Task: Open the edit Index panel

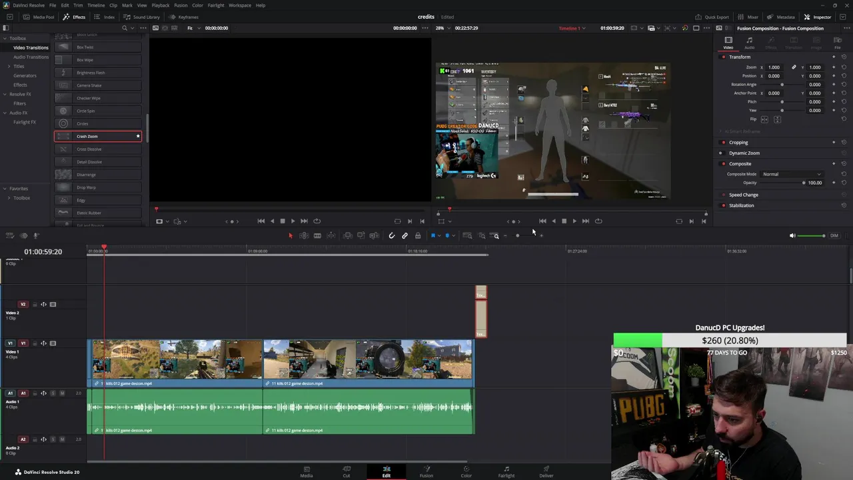Action: [105, 17]
